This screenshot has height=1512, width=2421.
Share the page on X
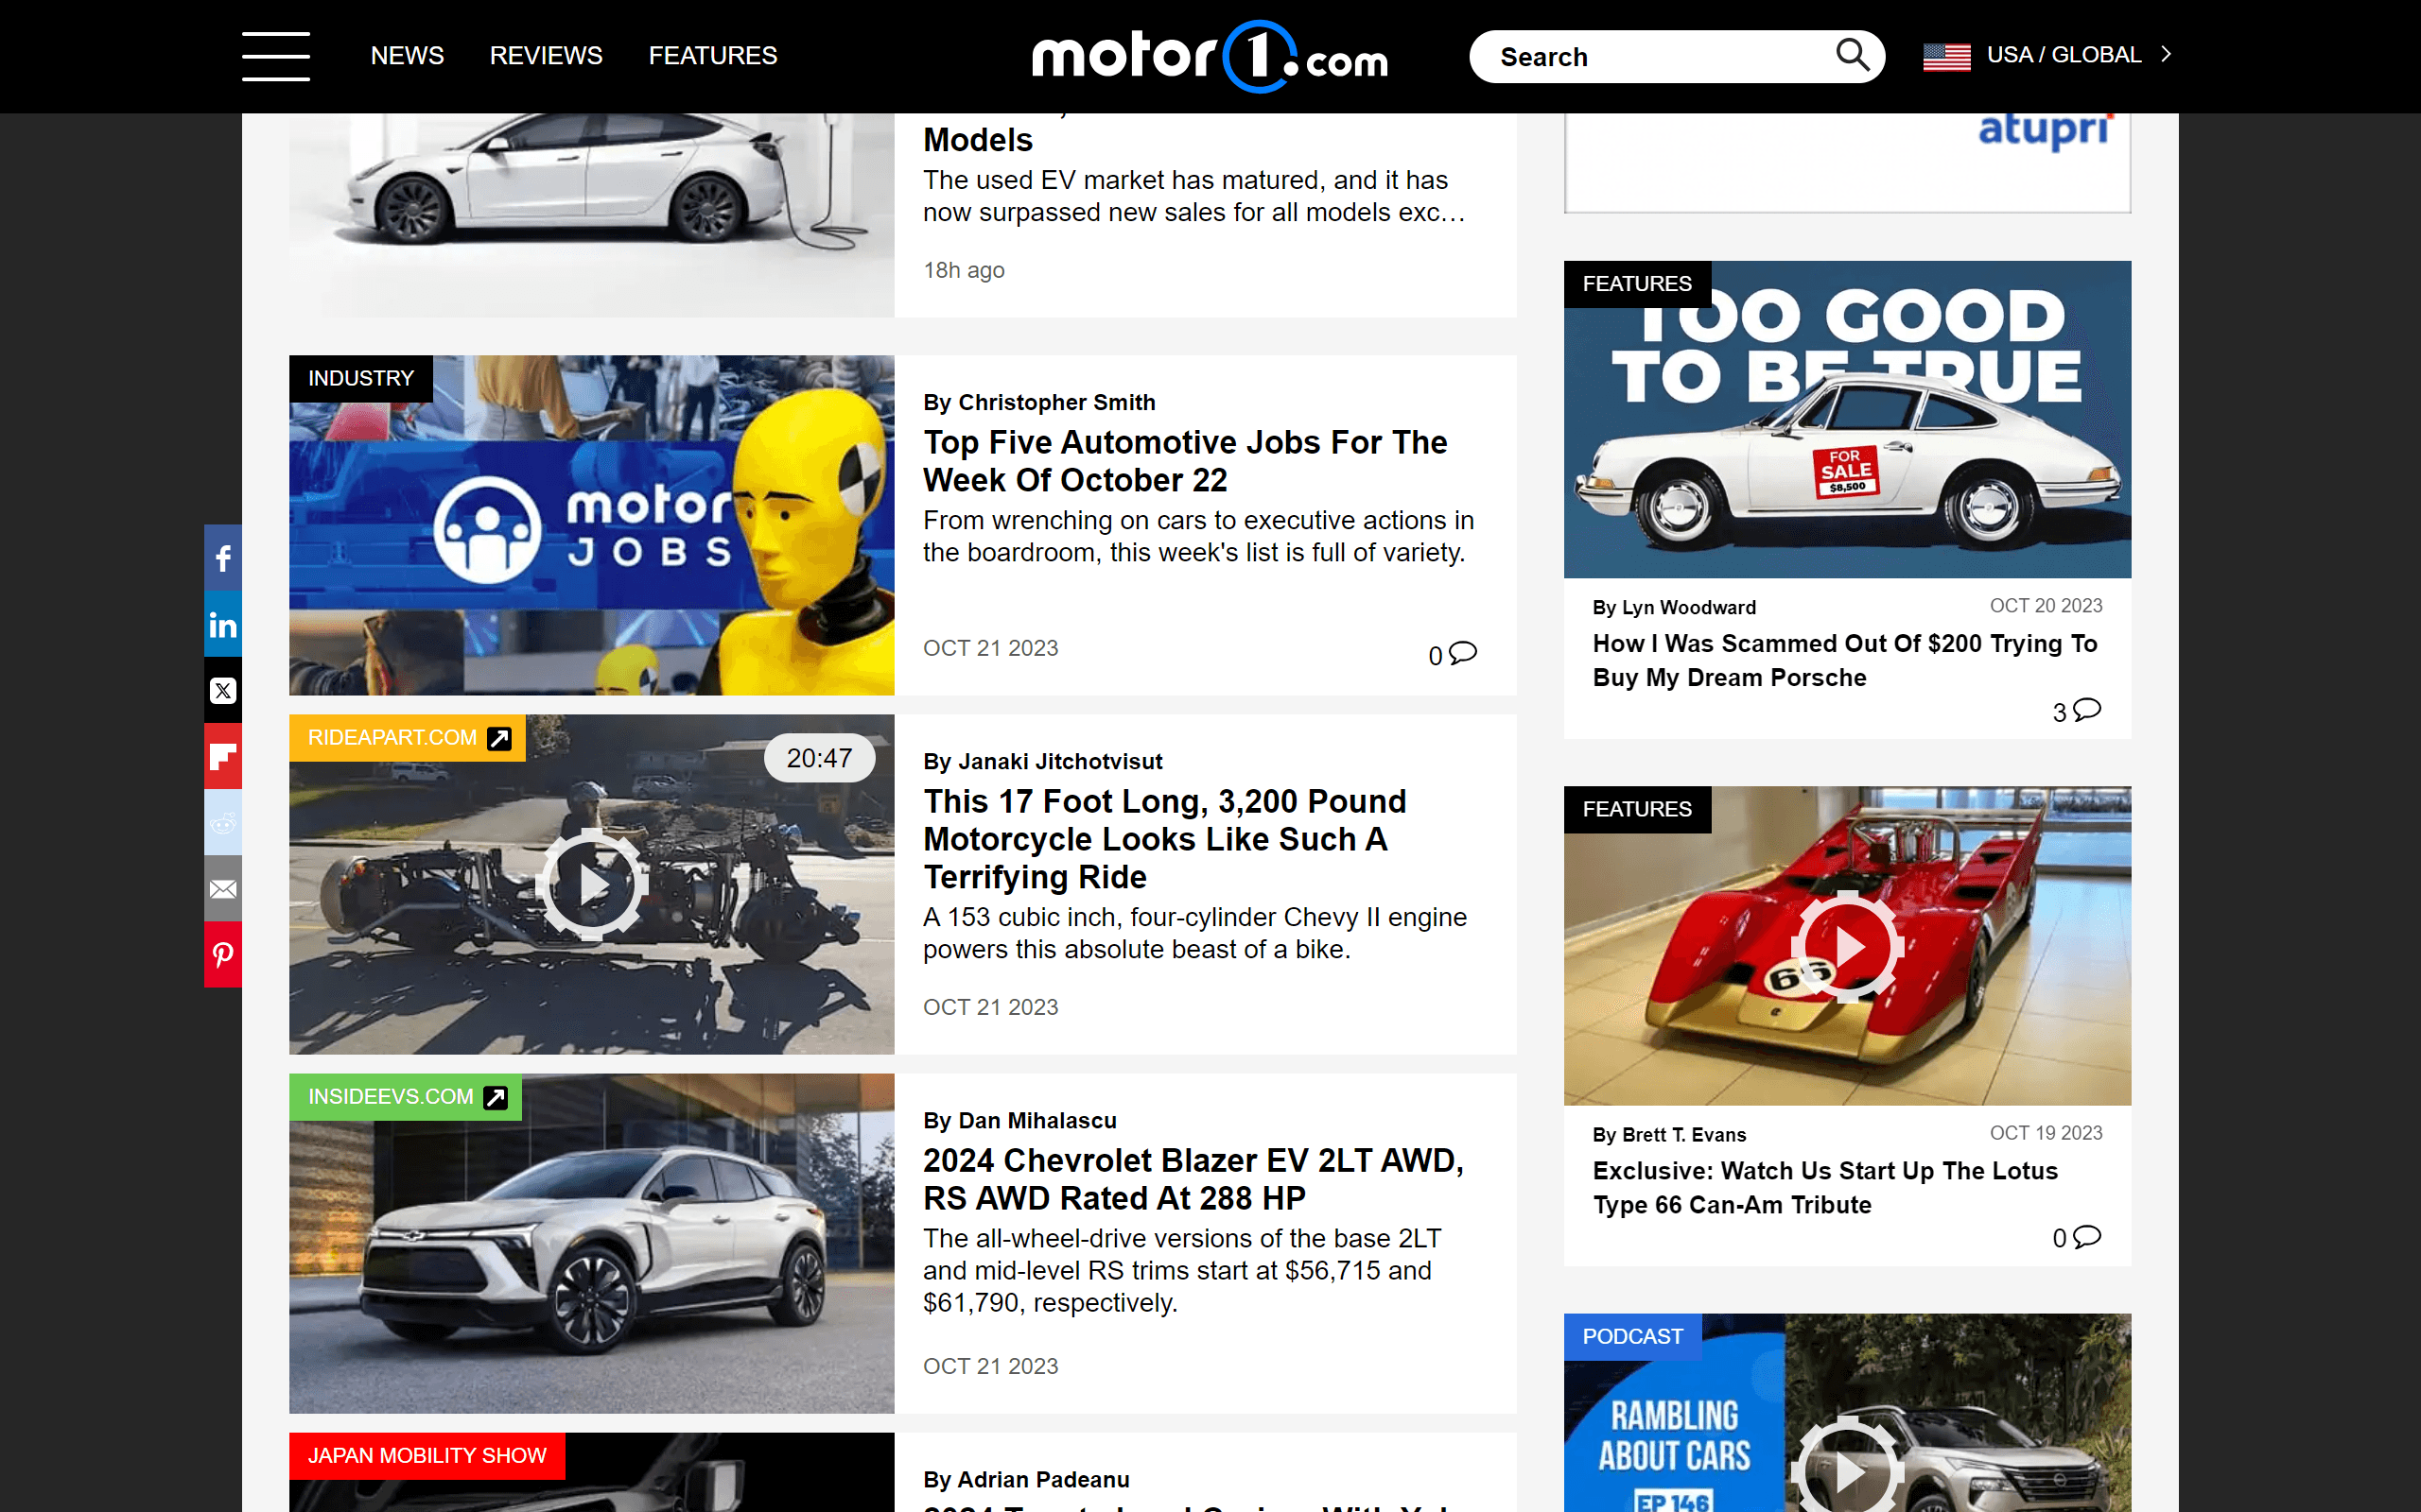223,690
